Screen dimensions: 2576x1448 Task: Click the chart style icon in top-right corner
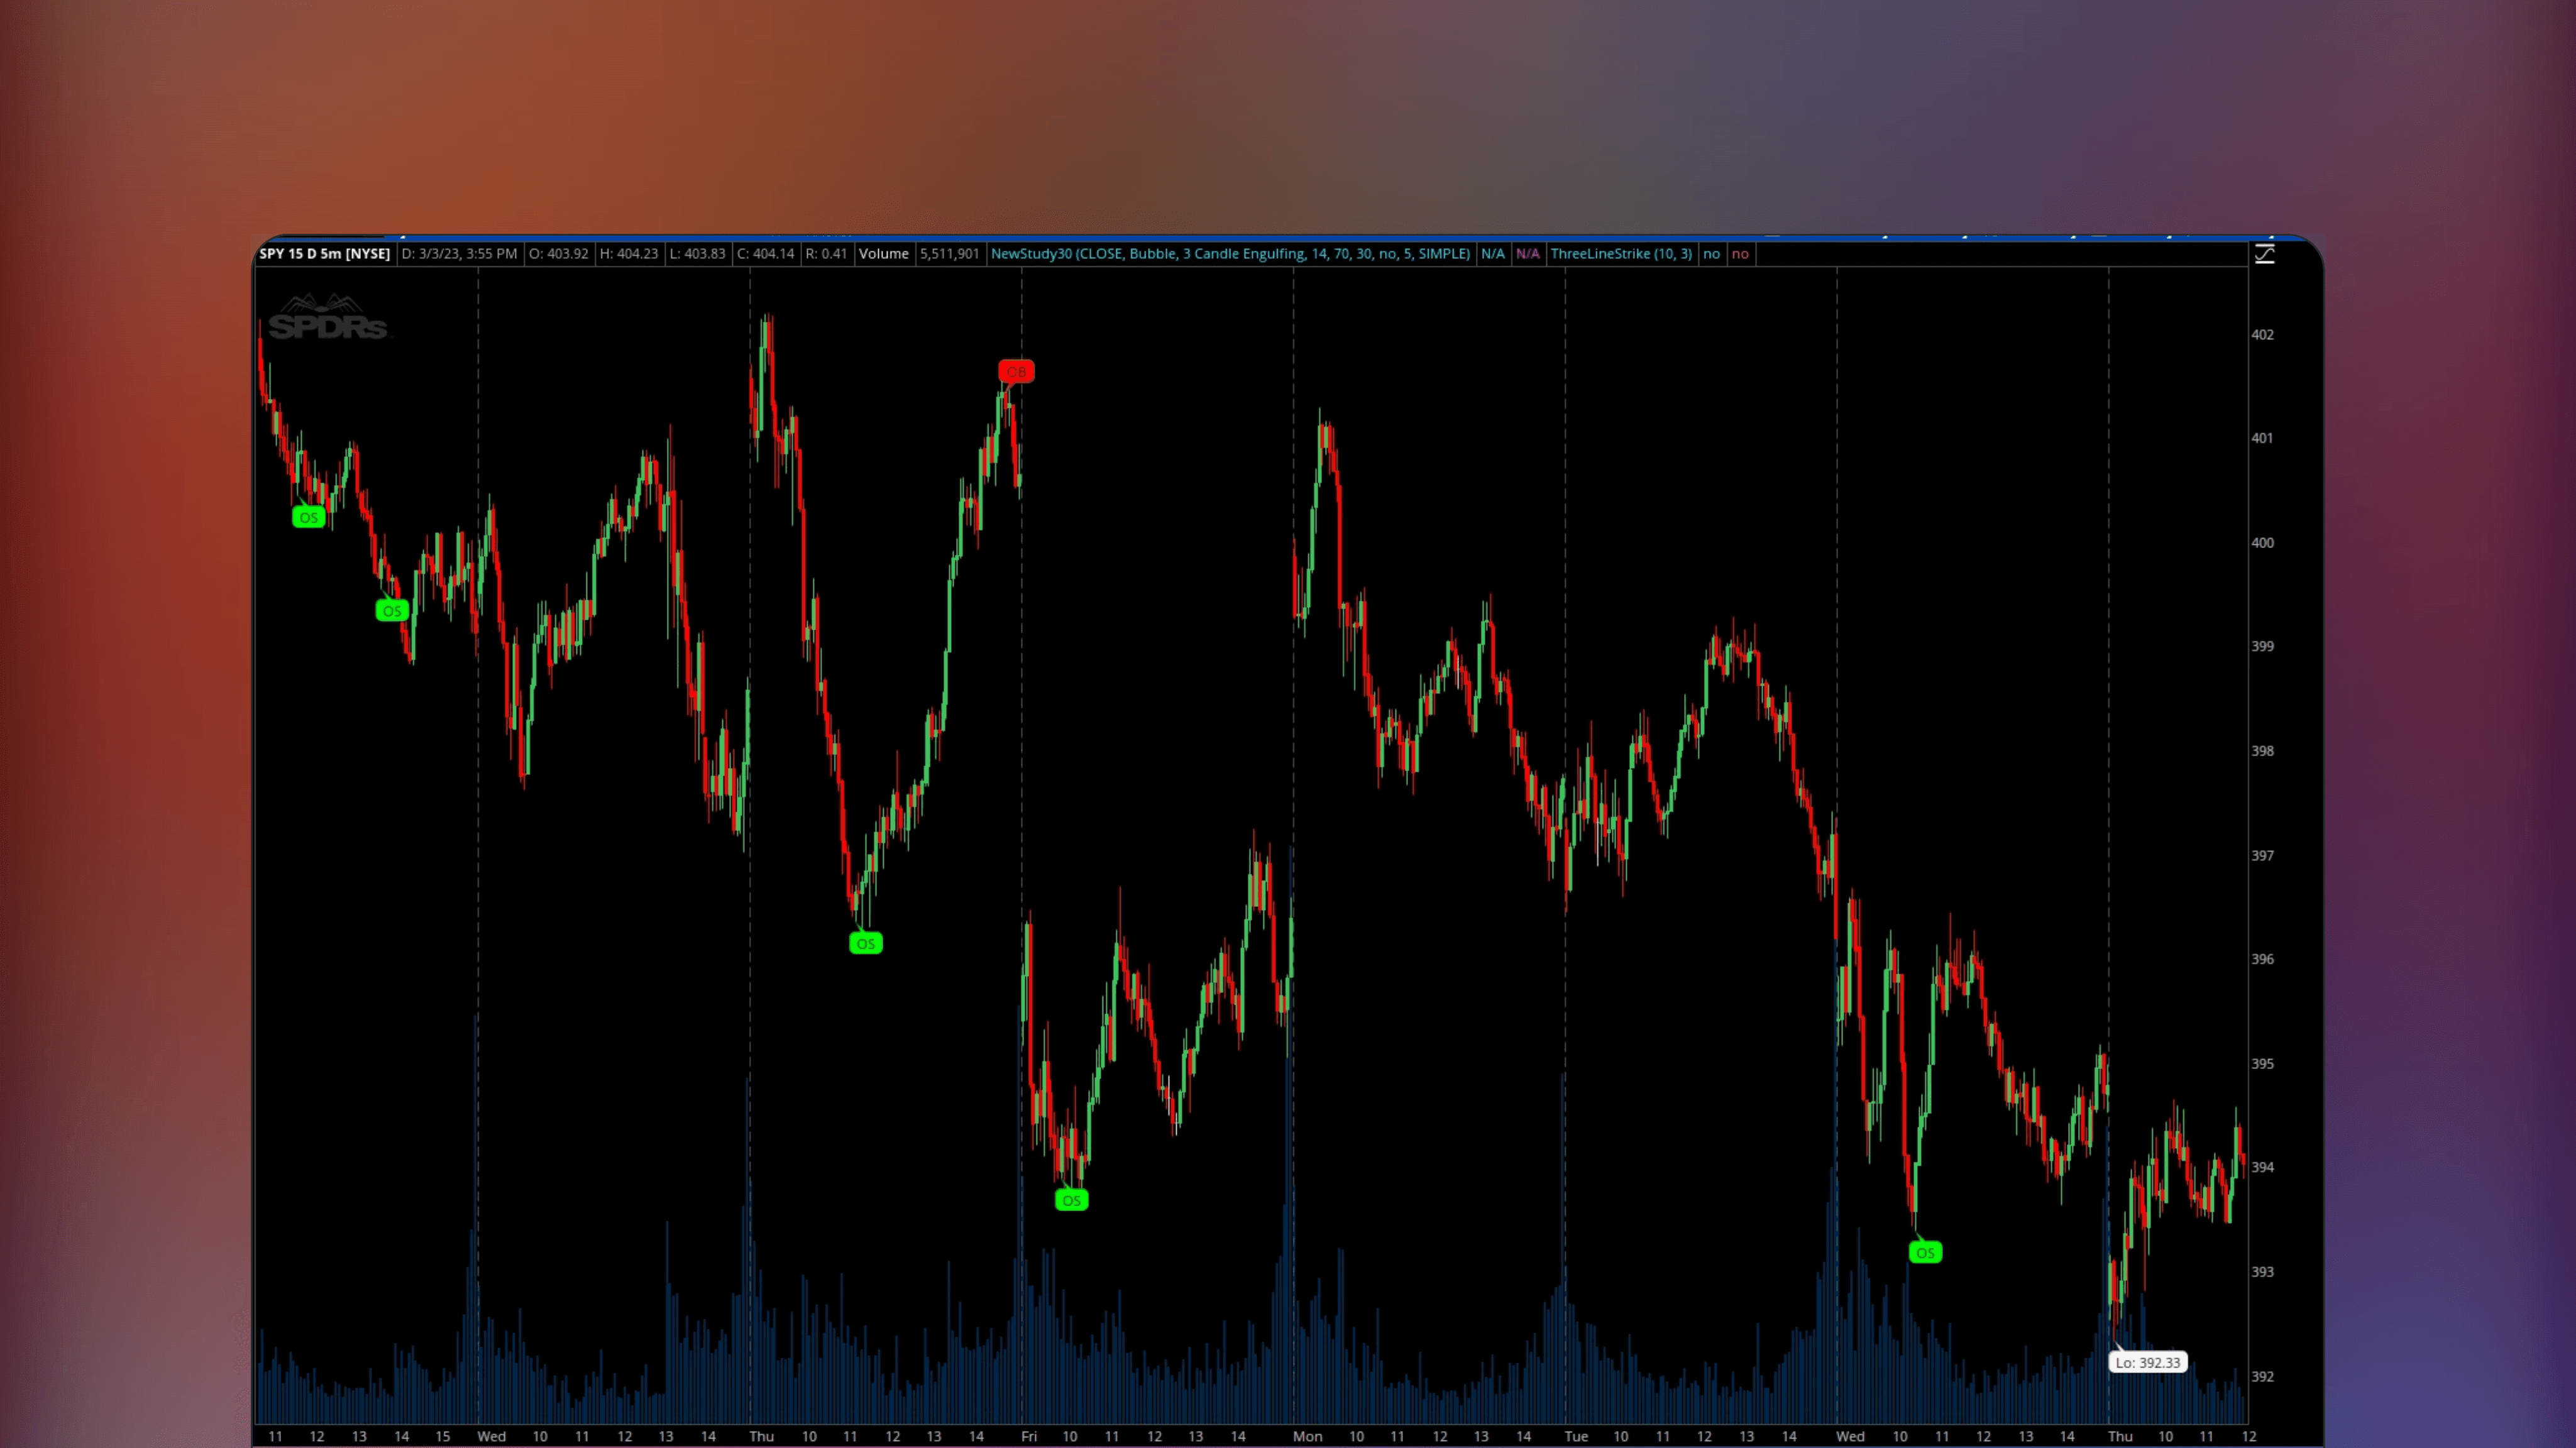tap(2264, 254)
